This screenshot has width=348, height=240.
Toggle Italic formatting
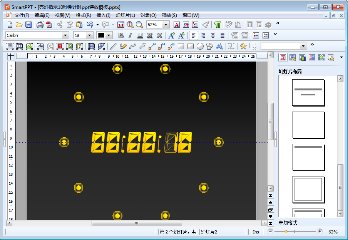pyautogui.click(x=130, y=35)
